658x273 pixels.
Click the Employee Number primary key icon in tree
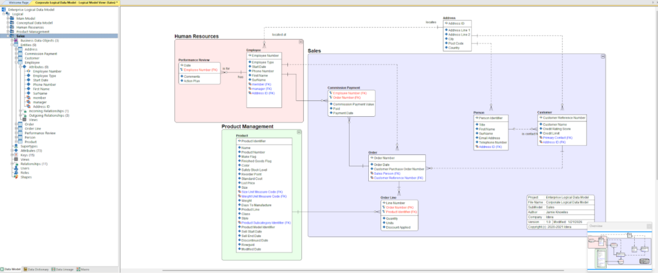tap(28, 71)
